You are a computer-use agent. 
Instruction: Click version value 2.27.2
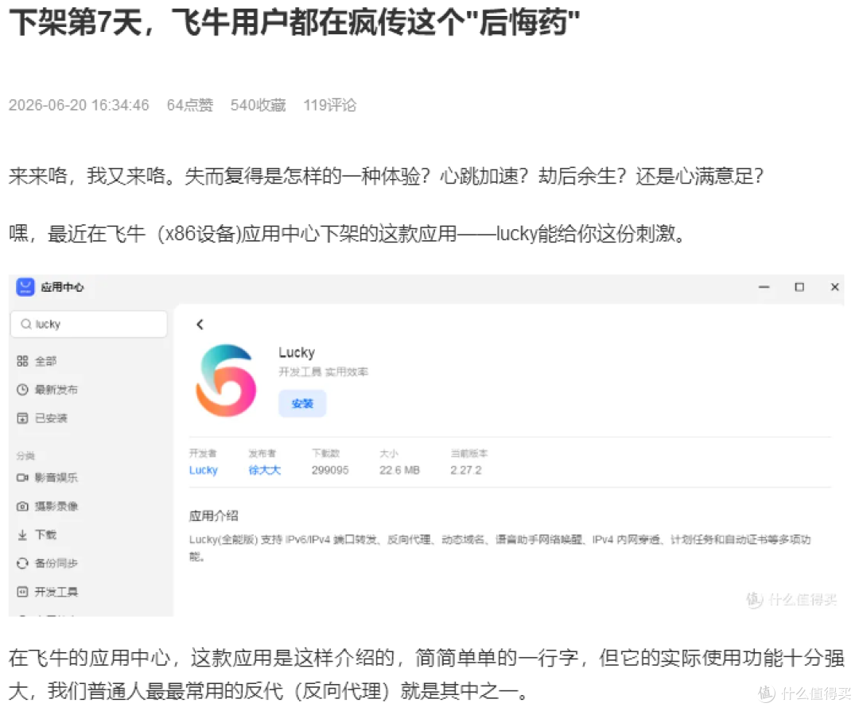click(x=465, y=470)
